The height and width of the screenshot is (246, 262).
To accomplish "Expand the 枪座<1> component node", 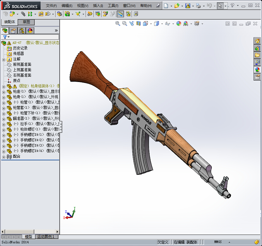I will point(4,92).
